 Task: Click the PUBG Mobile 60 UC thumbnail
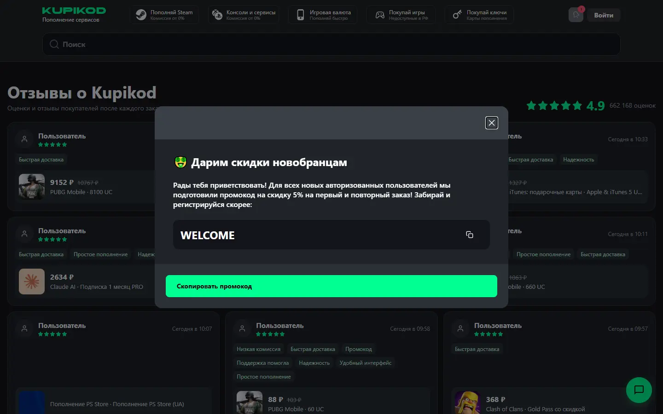pyautogui.click(x=250, y=403)
